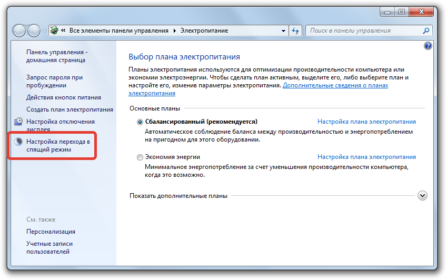447x280 pixels.
Task: Click the display-off settings monitor icon
Action: [18, 122]
